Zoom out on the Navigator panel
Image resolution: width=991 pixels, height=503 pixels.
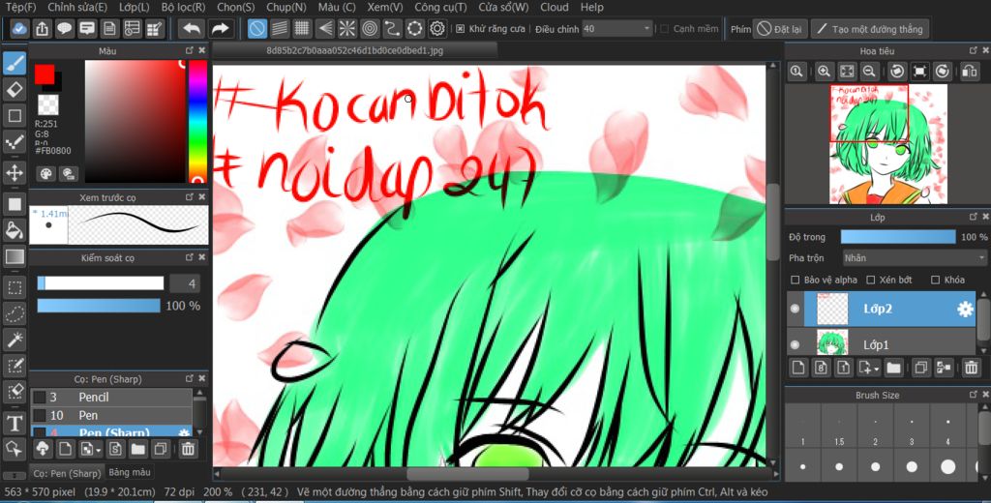869,72
